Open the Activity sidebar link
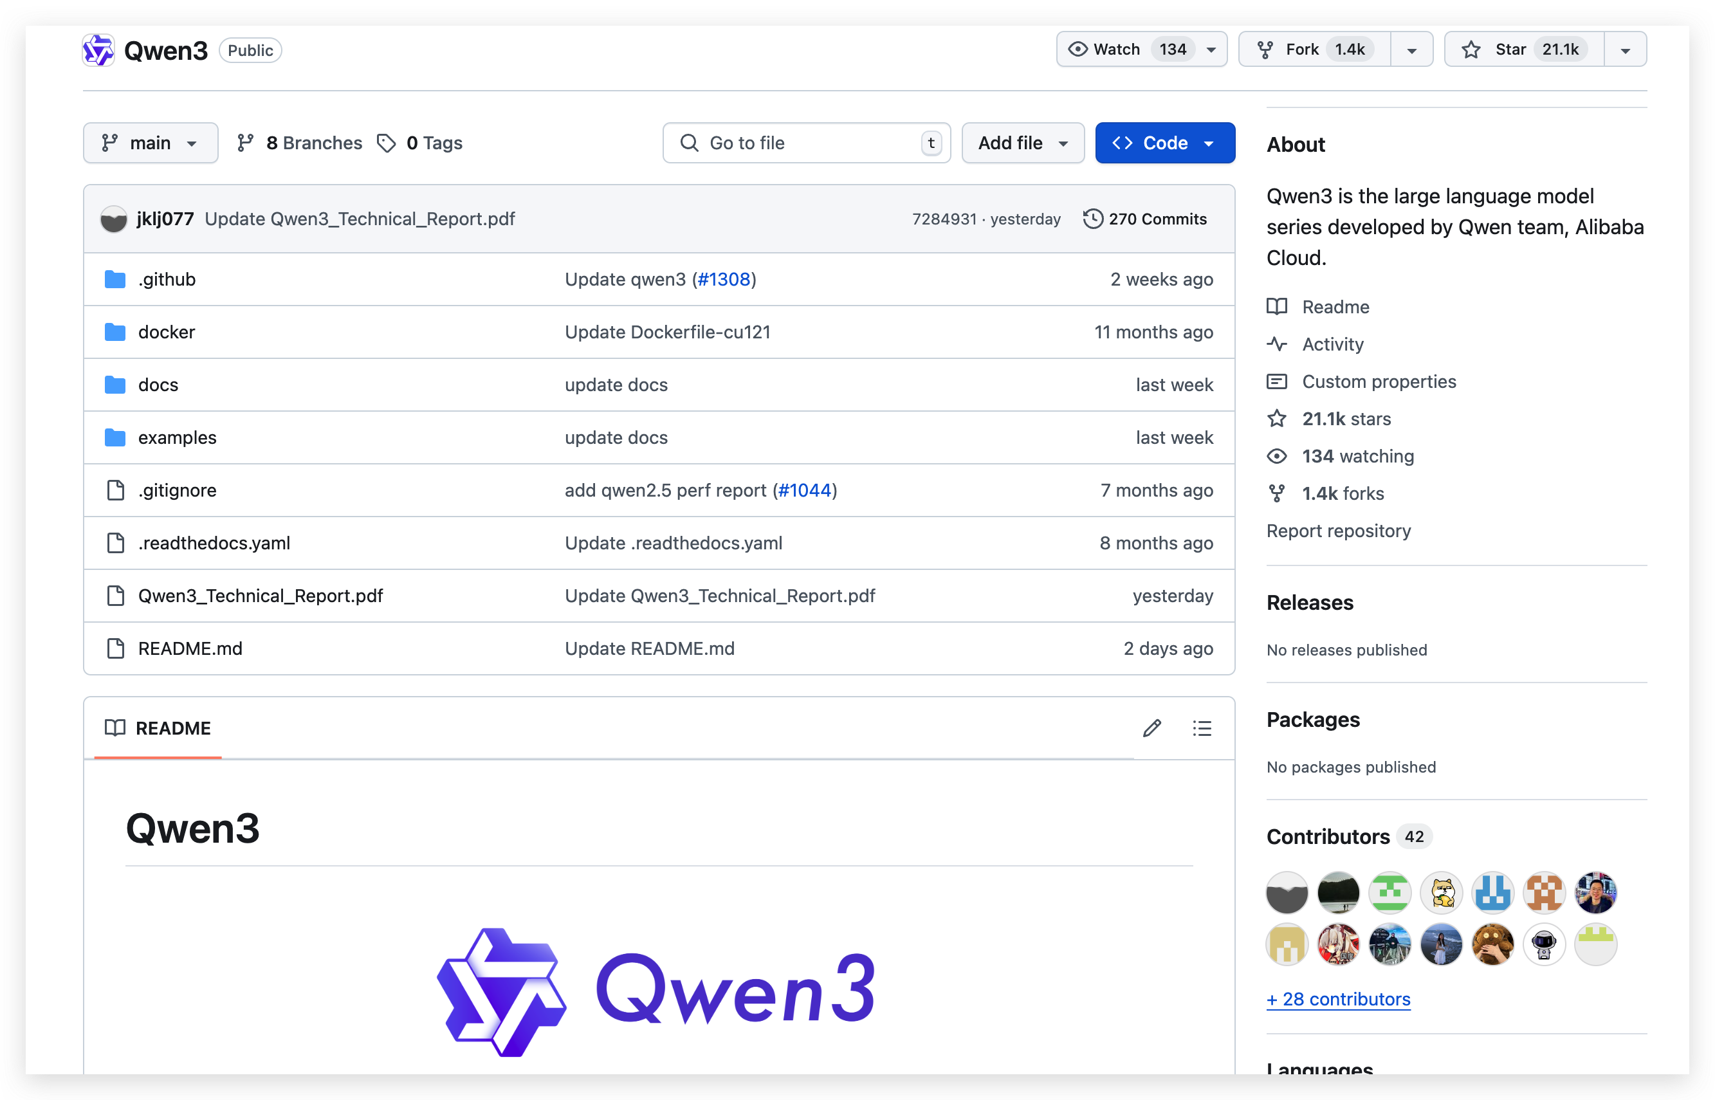Screen dimensions: 1715x1100 (1333, 344)
